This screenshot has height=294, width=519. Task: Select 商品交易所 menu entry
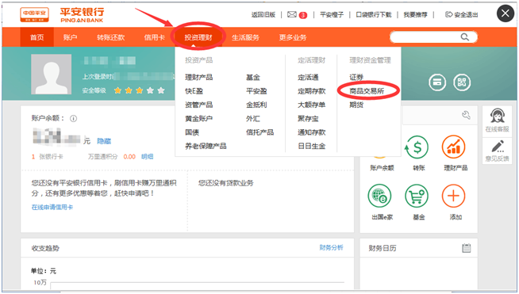click(367, 91)
